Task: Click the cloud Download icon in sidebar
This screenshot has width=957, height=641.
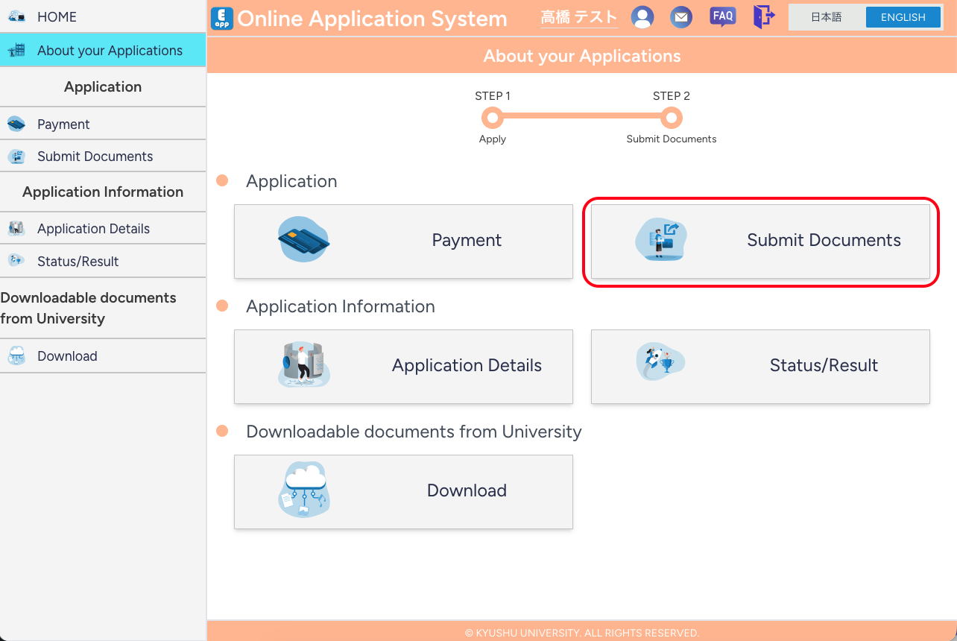Action: 17,355
